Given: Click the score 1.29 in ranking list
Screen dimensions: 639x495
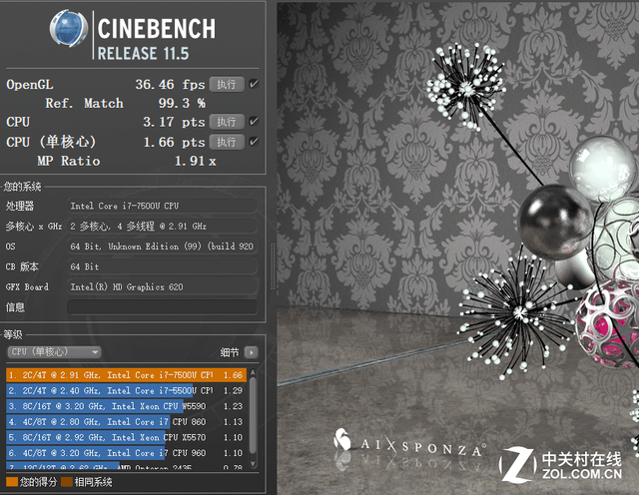Looking at the screenshot, I should click(x=233, y=390).
